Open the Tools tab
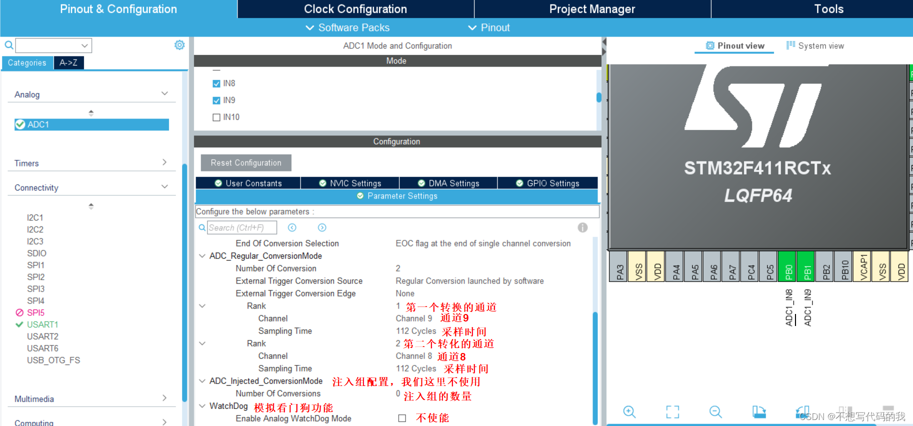 point(828,9)
